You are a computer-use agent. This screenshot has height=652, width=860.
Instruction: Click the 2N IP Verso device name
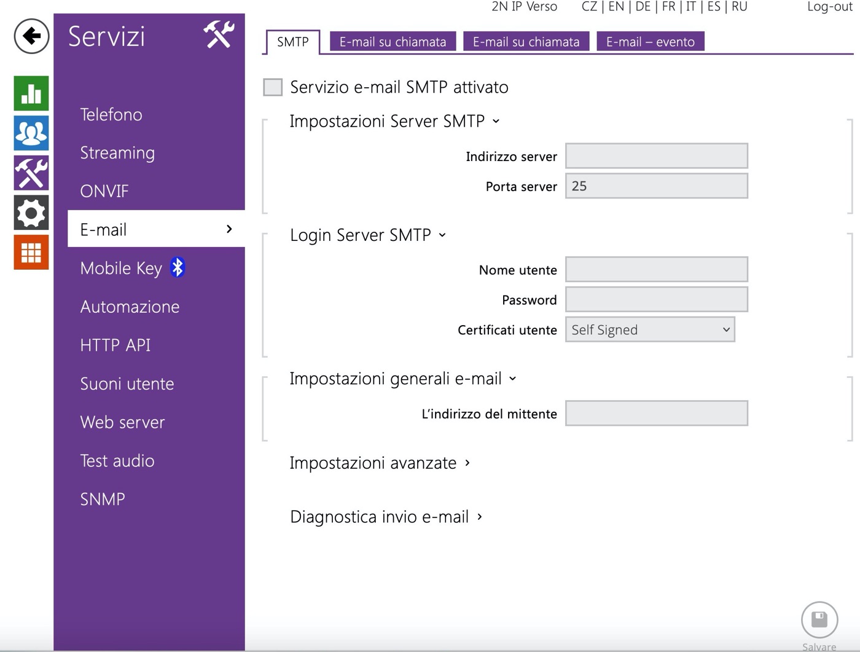(x=524, y=7)
